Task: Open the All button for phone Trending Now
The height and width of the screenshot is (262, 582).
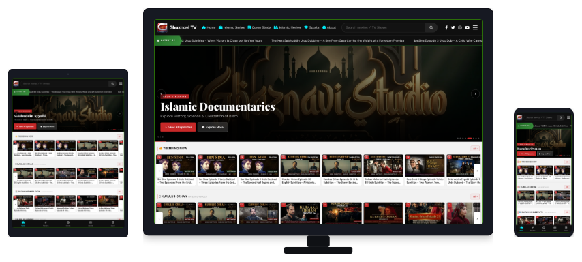Action: click(x=567, y=162)
